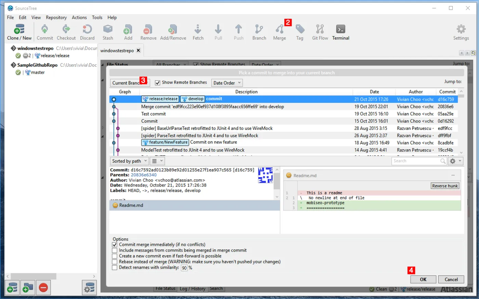Image resolution: width=479 pixels, height=299 pixels.
Task: Open the Edit menu
Action: pyautogui.click(x=23, y=17)
